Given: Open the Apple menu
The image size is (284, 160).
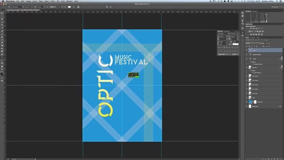Looking at the screenshot, I should (x=3, y=1).
